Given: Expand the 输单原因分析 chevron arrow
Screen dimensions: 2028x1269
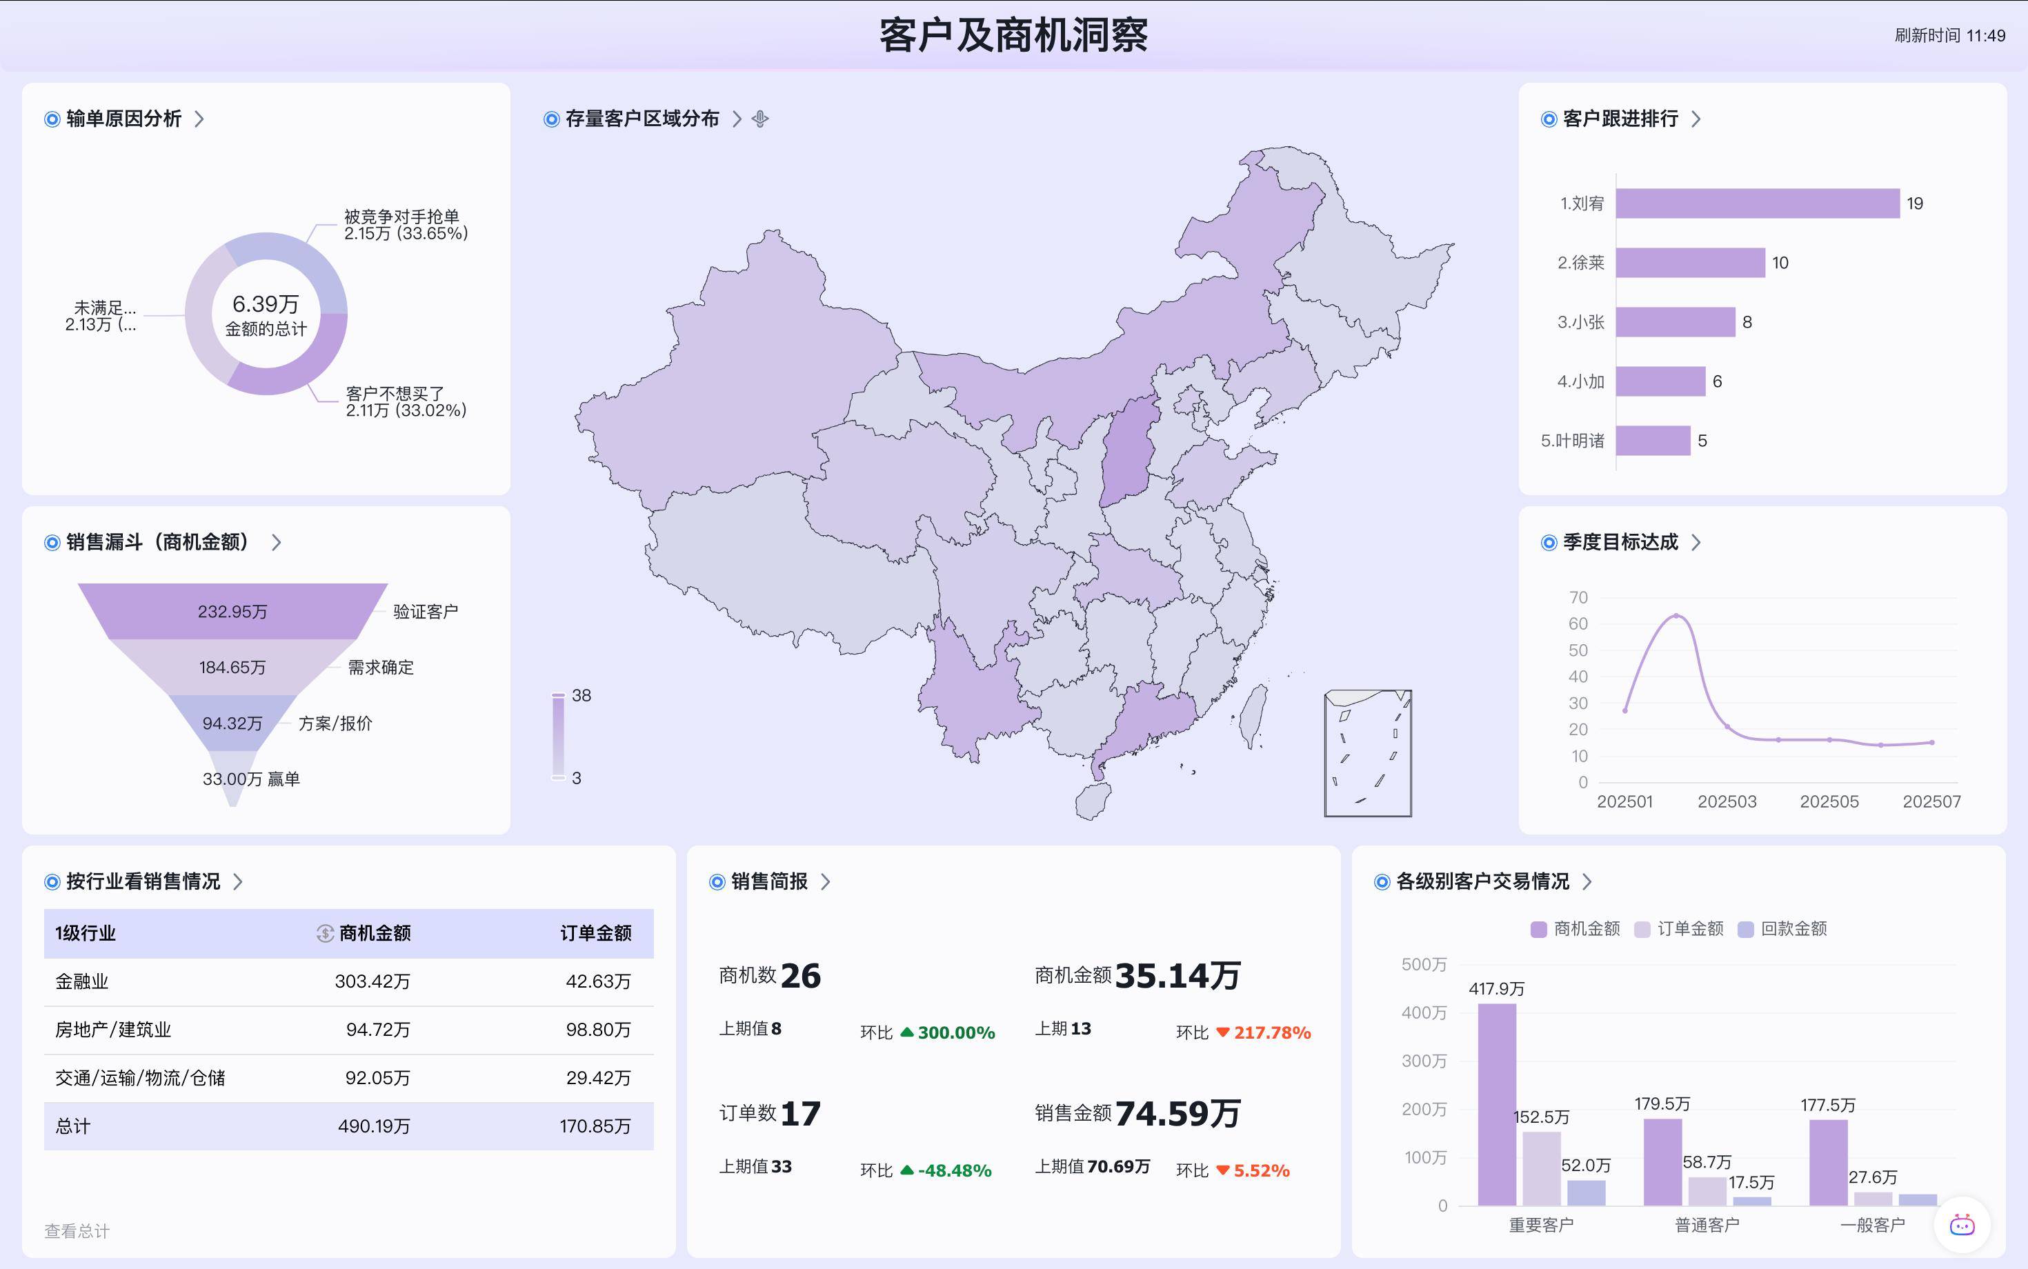Looking at the screenshot, I should 199,119.
